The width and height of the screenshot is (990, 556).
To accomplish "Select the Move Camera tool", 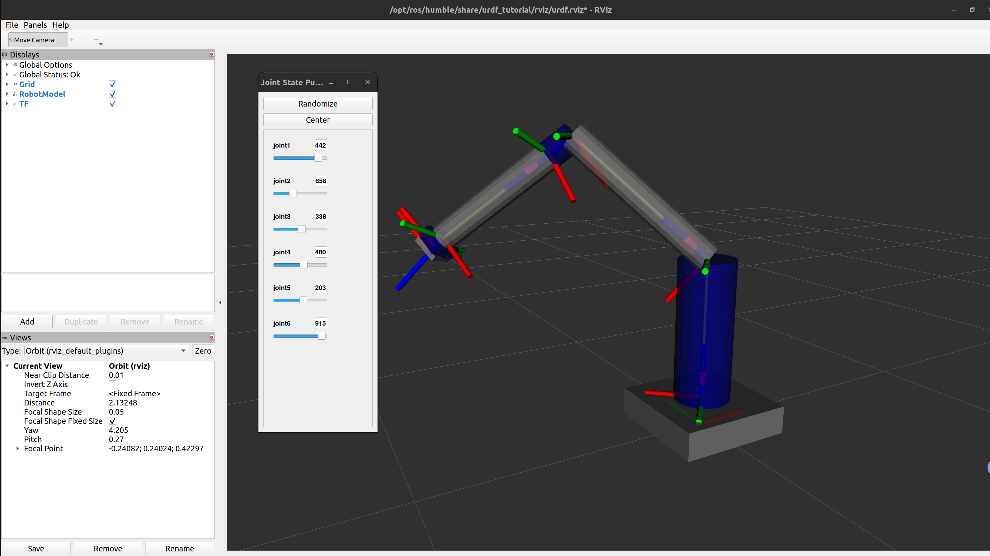I will (x=38, y=40).
